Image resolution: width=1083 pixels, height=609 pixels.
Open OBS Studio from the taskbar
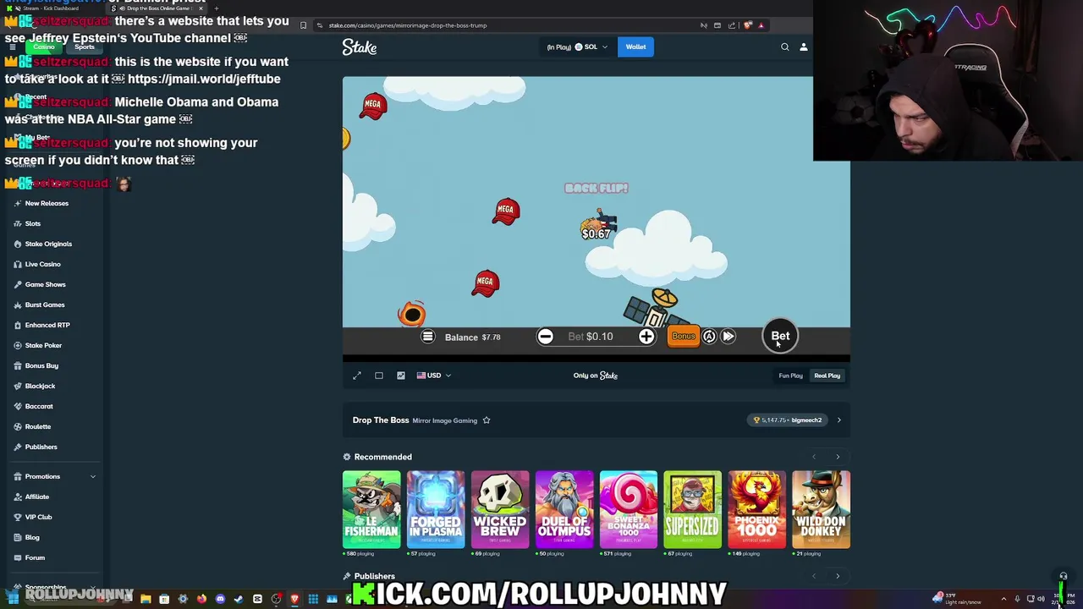[276, 599]
